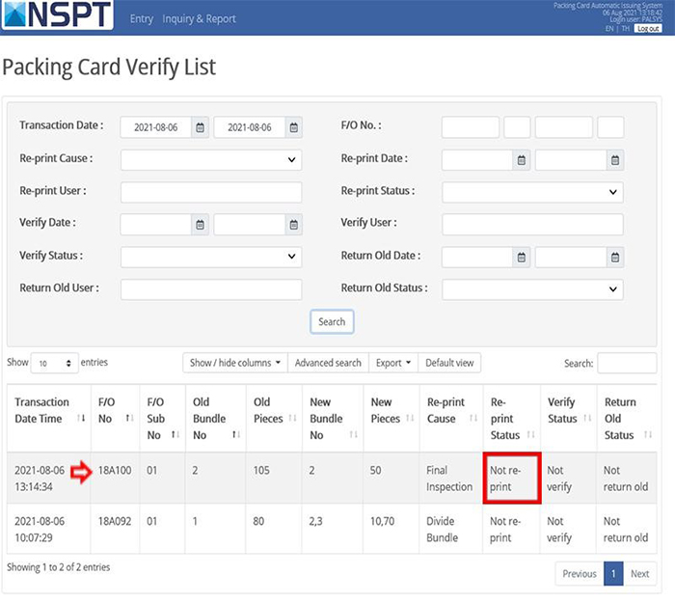The width and height of the screenshot is (675, 603).
Task: Open calendar for Transaction Date start field
Action: click(x=200, y=127)
